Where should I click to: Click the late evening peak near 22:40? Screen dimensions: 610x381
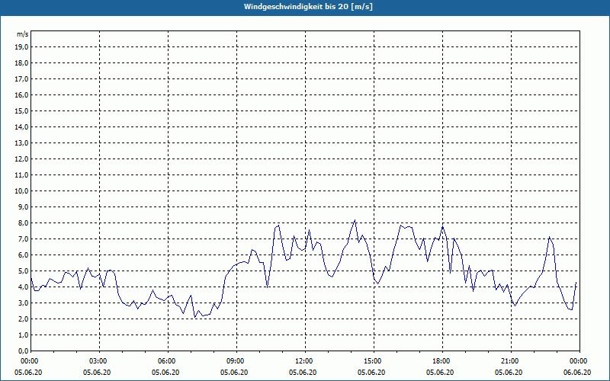coord(549,237)
